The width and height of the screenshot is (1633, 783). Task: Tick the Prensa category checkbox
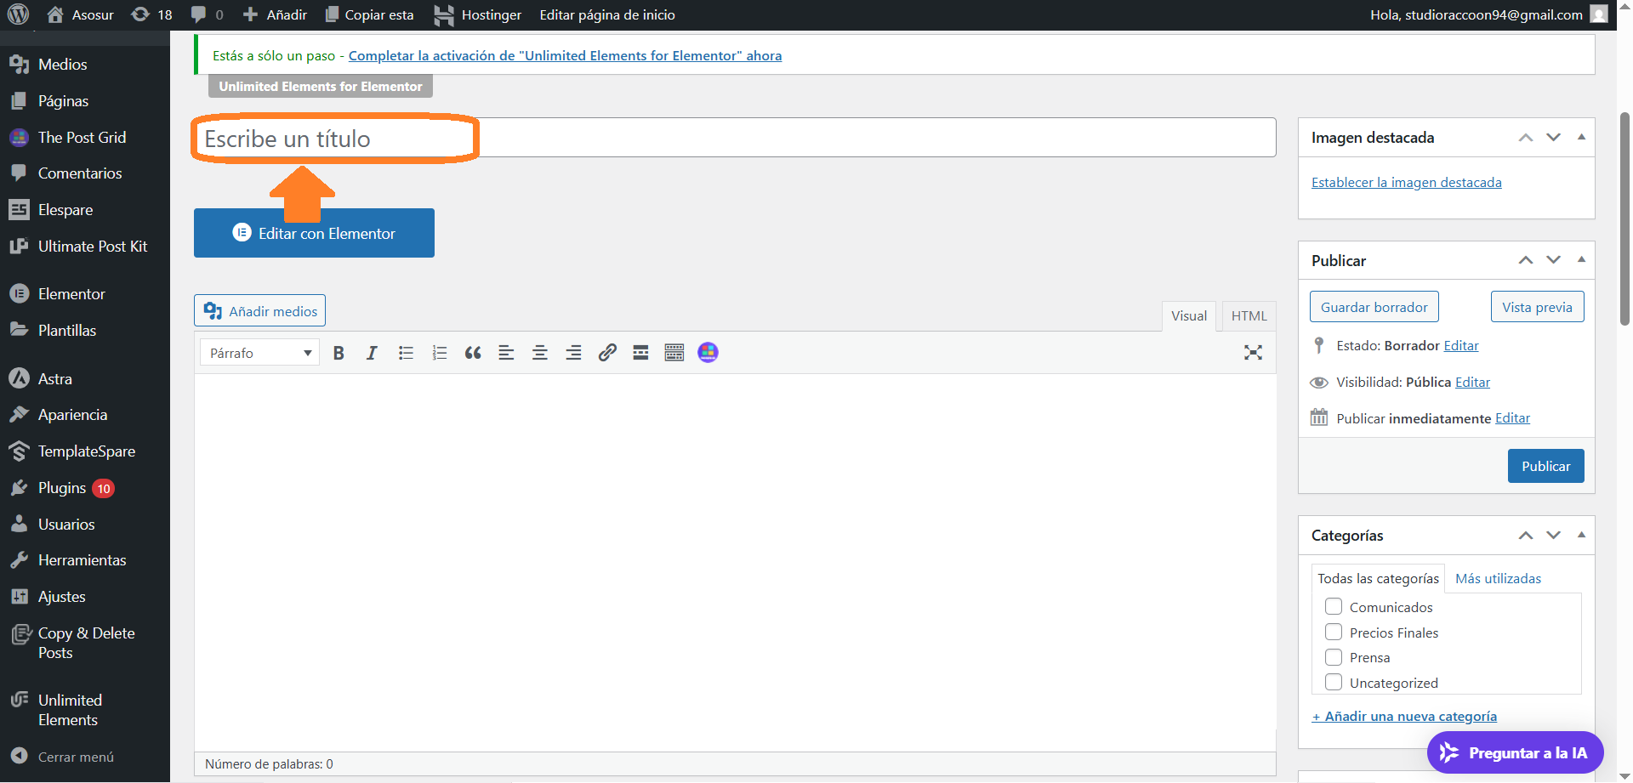1334,657
